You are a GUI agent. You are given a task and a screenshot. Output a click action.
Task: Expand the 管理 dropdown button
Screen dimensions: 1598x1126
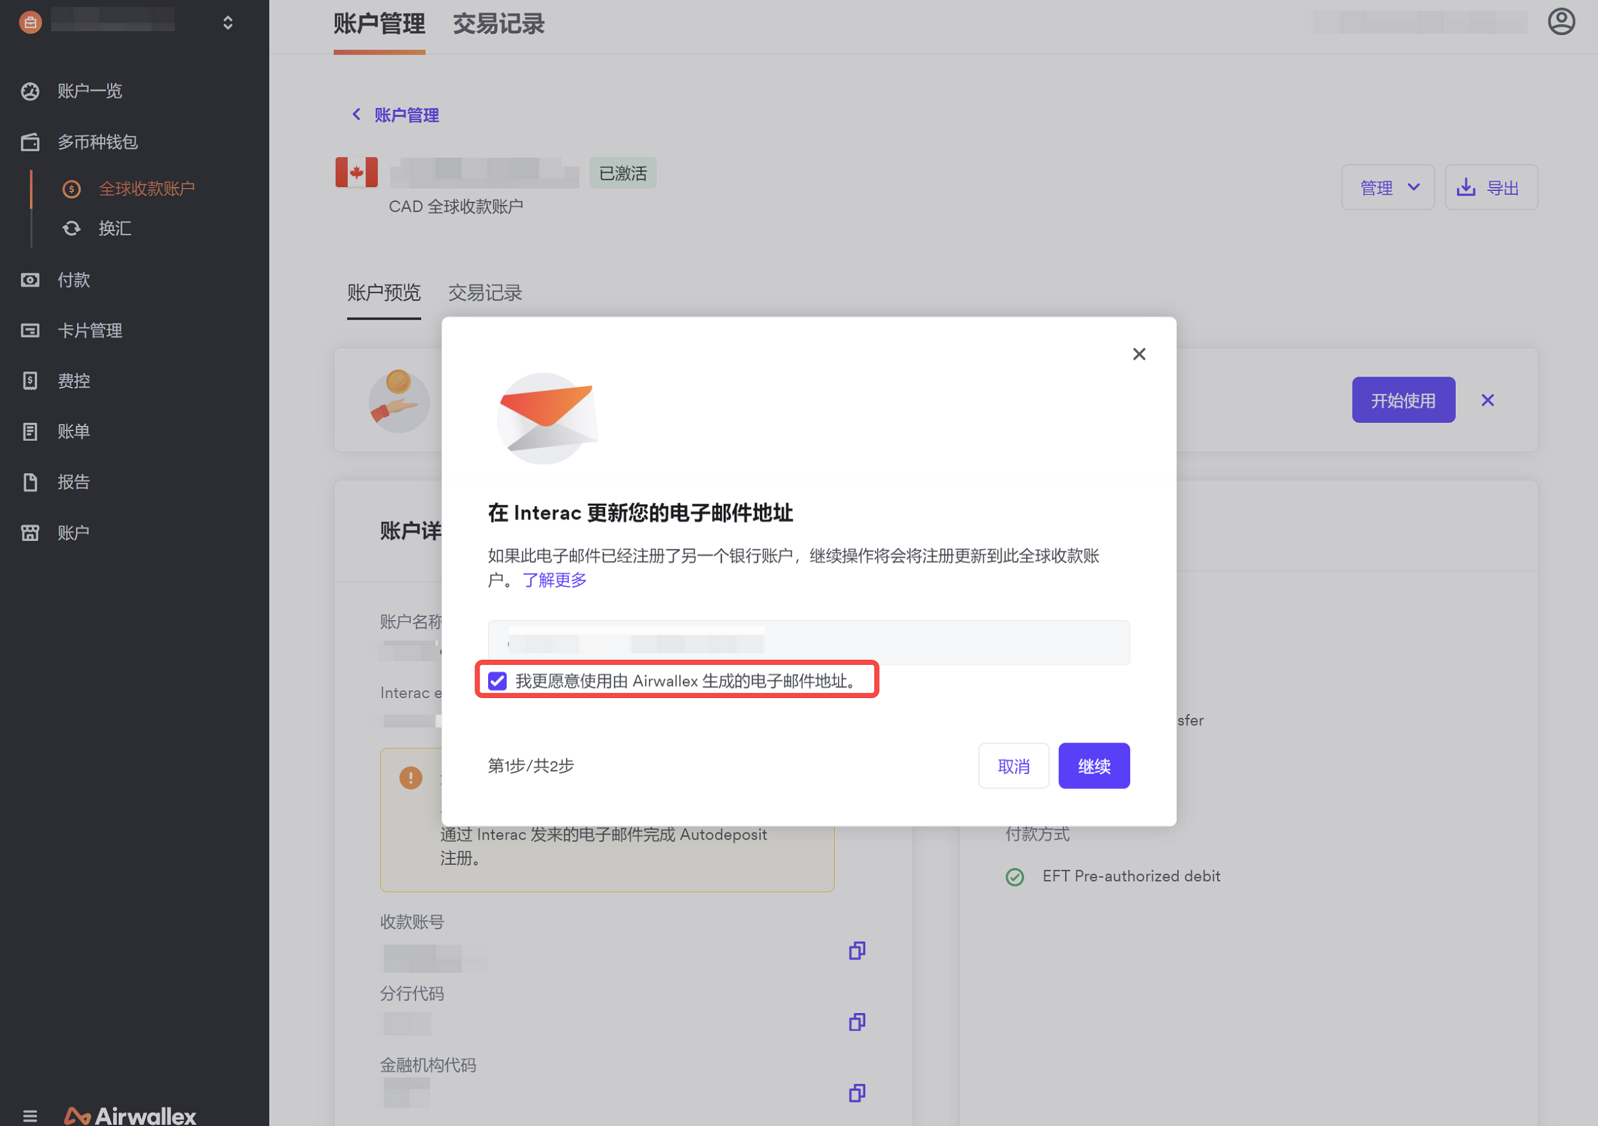pyautogui.click(x=1388, y=187)
